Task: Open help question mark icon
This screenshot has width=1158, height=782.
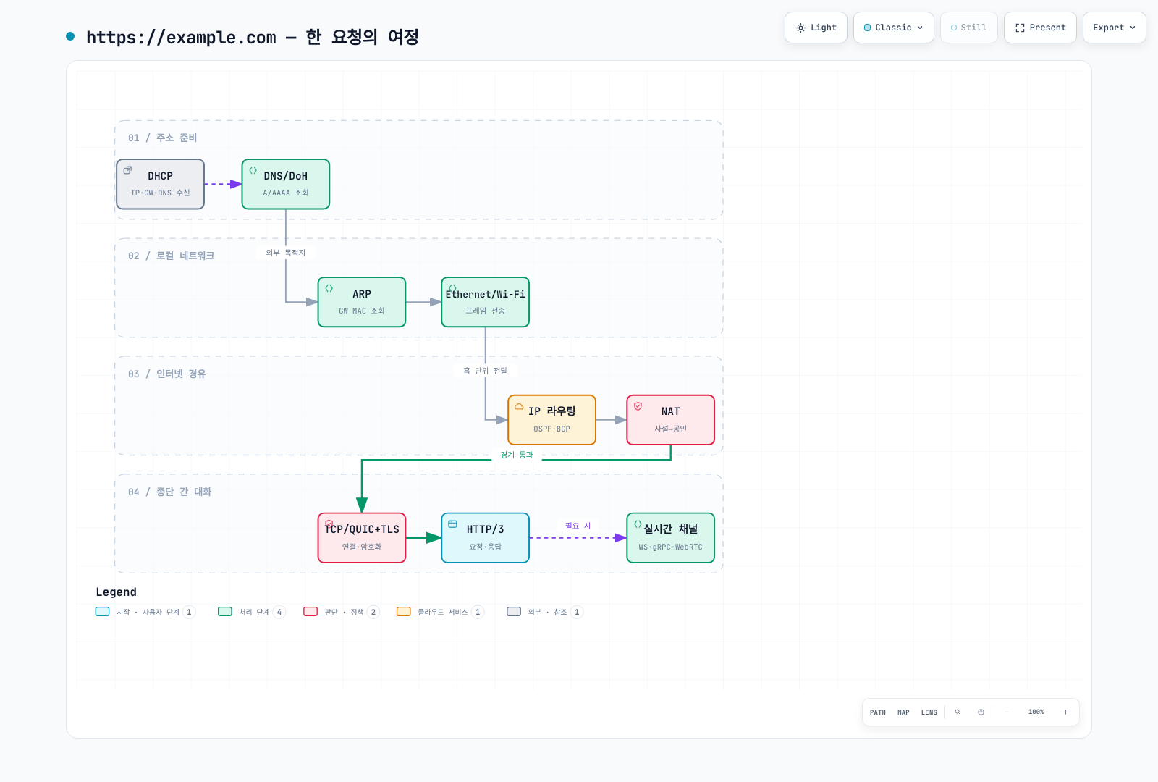Action: pos(981,712)
